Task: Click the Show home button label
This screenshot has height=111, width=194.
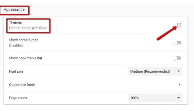Action: [24, 40]
